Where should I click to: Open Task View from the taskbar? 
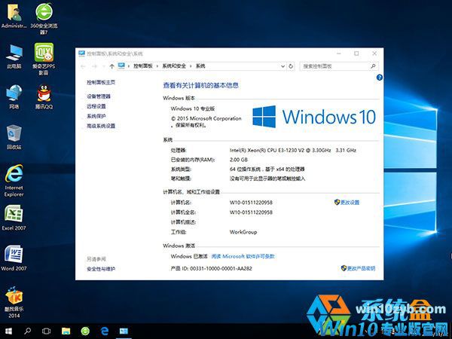(46, 331)
